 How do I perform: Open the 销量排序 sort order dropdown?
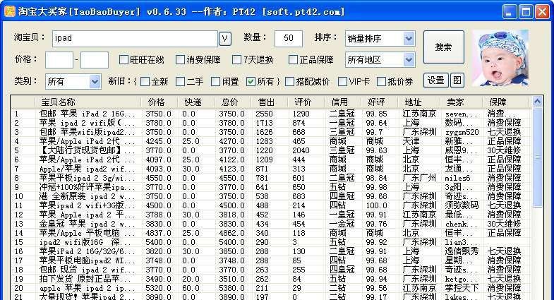tap(380, 39)
